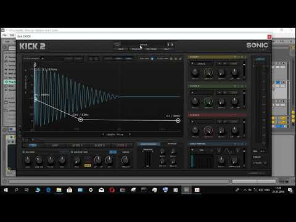Toggle the blue paired buttons in the harmonics section

point(113,152)
